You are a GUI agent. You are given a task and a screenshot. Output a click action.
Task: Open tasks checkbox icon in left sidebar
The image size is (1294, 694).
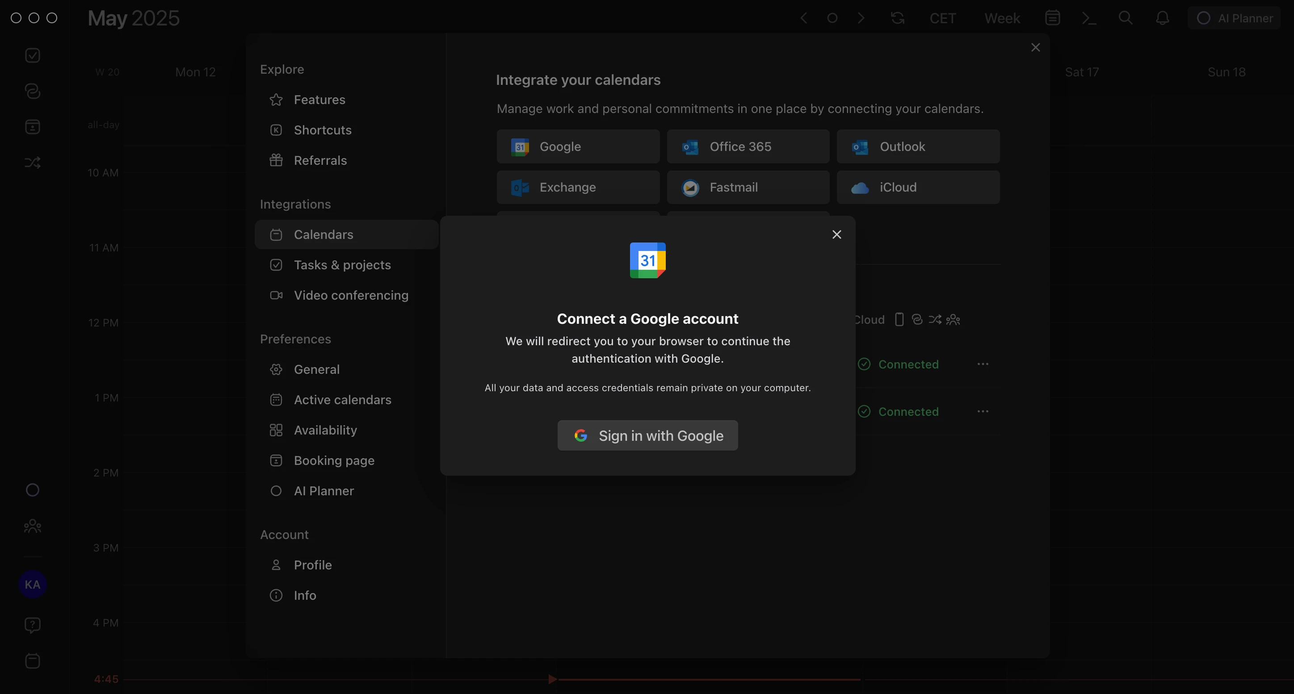click(33, 55)
